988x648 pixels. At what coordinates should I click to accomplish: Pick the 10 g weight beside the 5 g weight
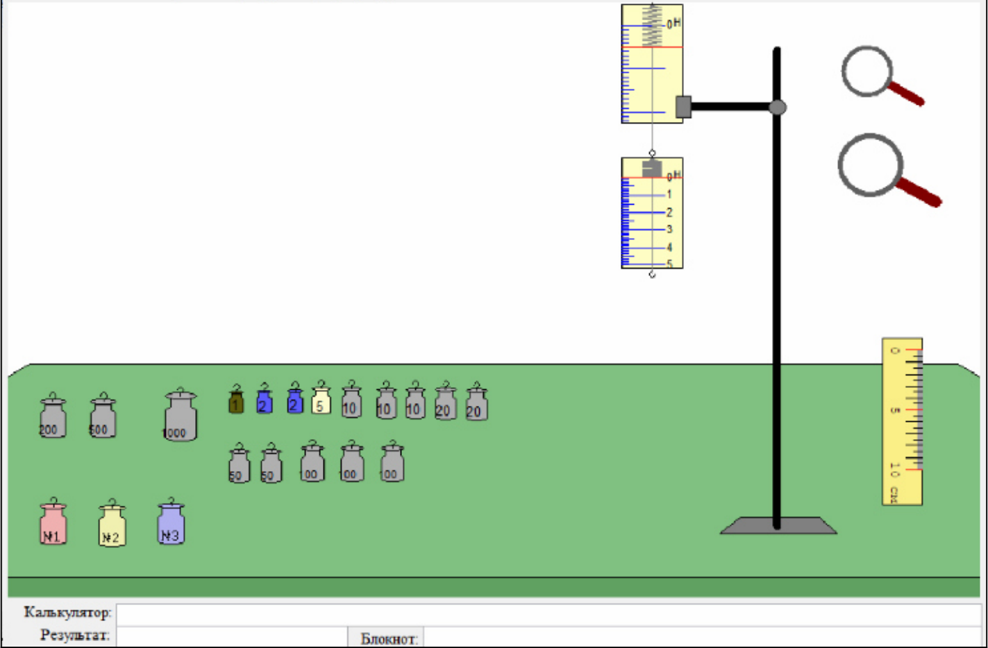352,399
